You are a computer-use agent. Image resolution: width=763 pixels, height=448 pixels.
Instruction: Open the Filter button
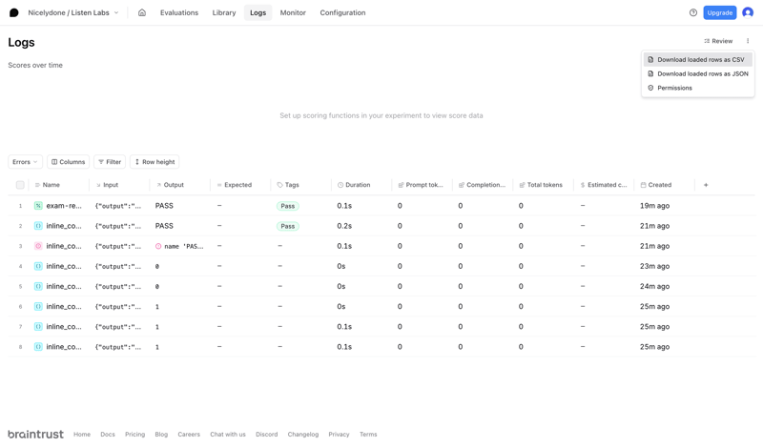tap(110, 162)
